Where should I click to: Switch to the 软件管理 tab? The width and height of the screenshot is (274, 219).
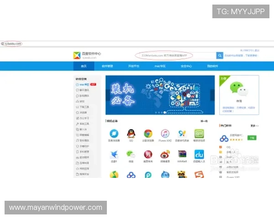pyautogui.click(x=107, y=66)
